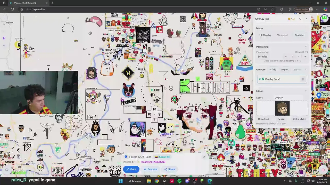Favorite this page with star icon
The image size is (330, 185).
tap(273, 9)
